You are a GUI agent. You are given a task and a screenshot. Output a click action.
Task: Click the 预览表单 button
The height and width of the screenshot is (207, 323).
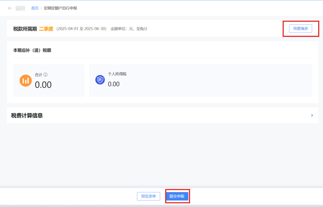149,196
